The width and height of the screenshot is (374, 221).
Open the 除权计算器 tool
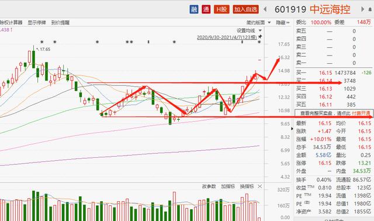11,23
